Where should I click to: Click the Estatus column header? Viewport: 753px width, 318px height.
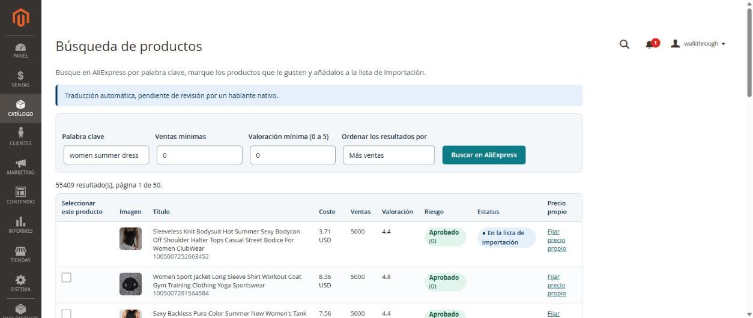[x=488, y=212]
